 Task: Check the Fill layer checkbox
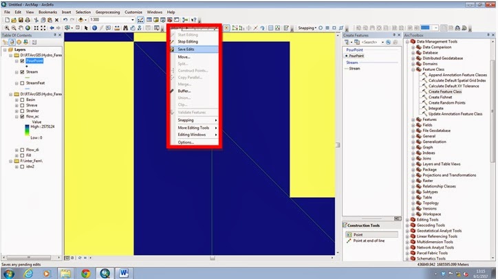click(22, 155)
